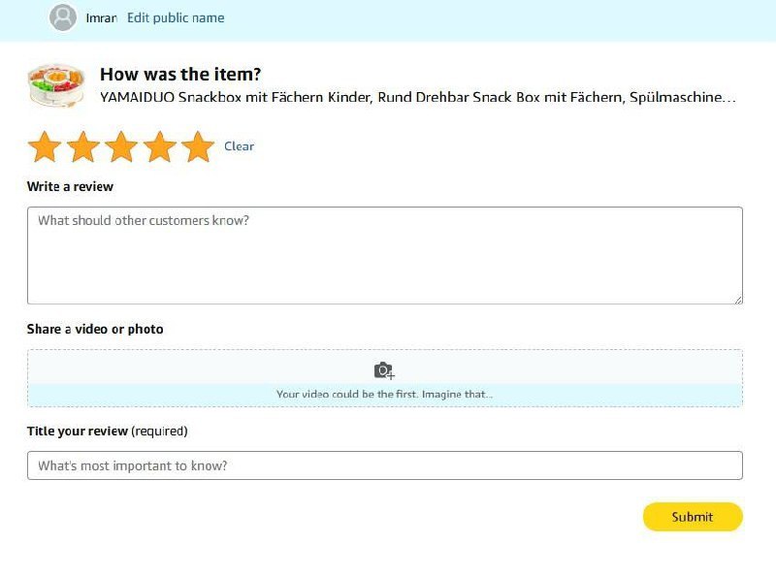
Task: Click the profile avatar icon
Action: point(63,17)
